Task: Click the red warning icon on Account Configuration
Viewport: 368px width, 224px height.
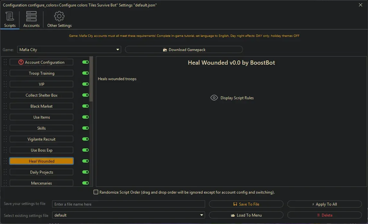Action: coord(21,62)
